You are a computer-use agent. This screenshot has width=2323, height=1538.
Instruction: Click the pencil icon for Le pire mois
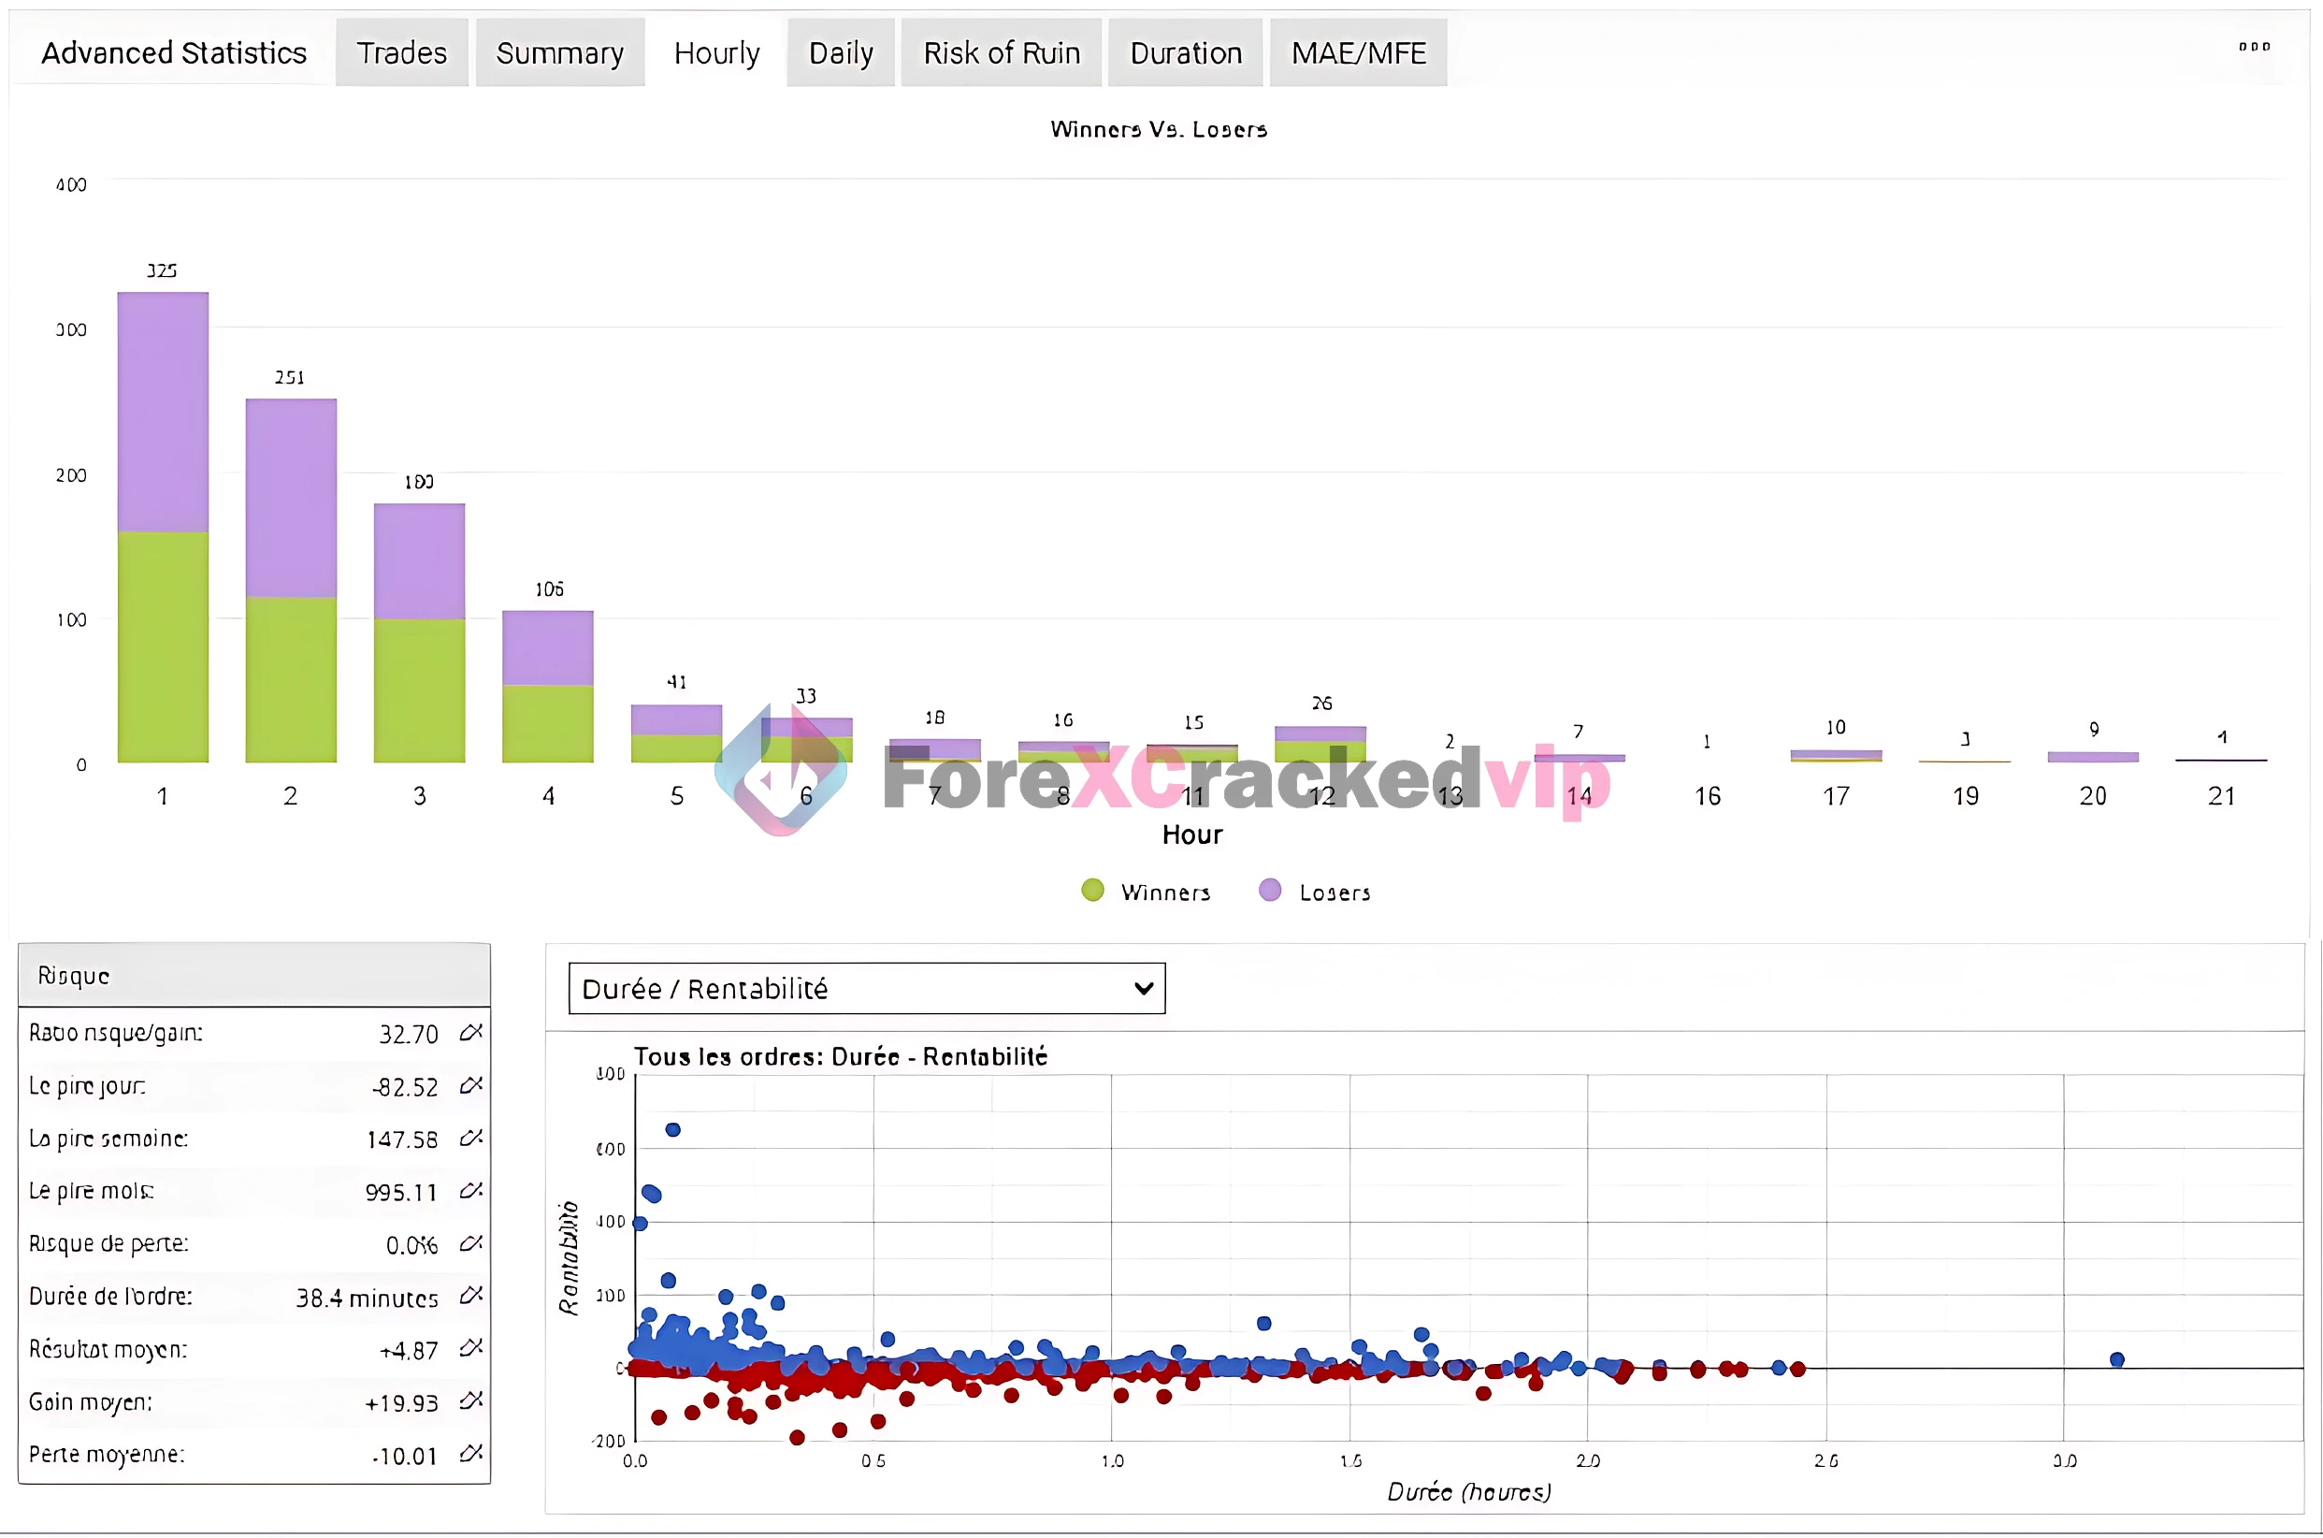[x=470, y=1191]
